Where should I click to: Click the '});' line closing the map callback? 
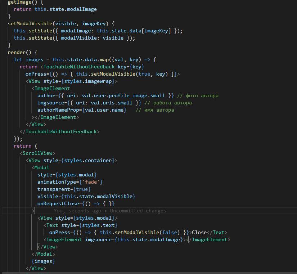click(18, 139)
